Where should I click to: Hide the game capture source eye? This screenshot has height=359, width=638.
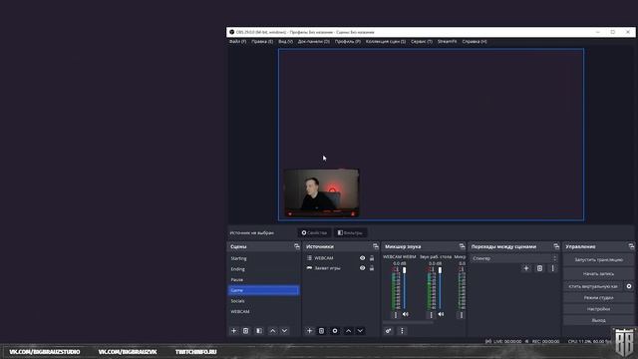(362, 268)
